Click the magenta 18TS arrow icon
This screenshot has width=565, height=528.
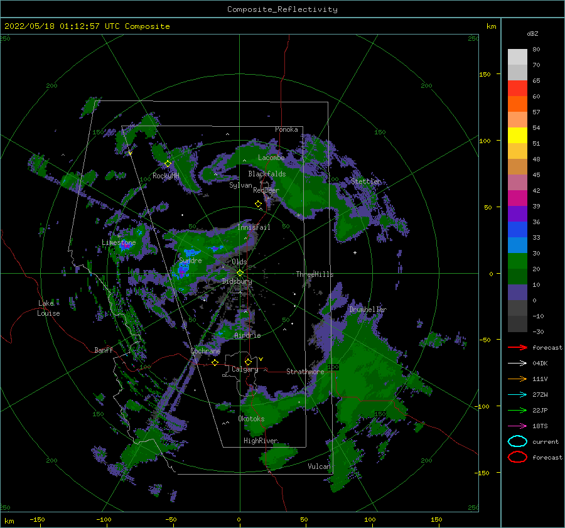click(517, 426)
